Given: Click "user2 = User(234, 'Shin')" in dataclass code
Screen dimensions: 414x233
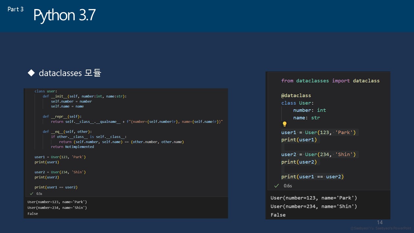Looking at the screenshot, I should click(x=318, y=154).
